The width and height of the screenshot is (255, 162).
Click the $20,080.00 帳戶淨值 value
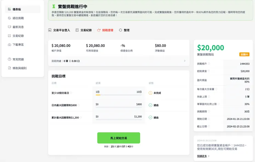coord(61,46)
